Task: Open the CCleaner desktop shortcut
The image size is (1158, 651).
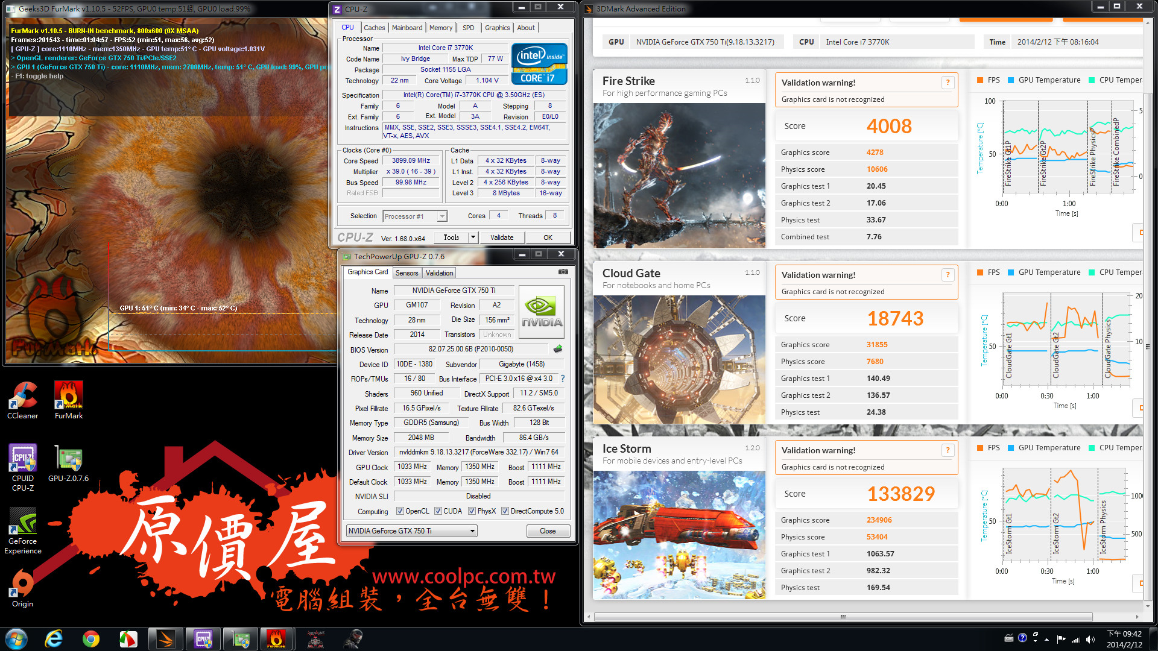Action: point(22,400)
